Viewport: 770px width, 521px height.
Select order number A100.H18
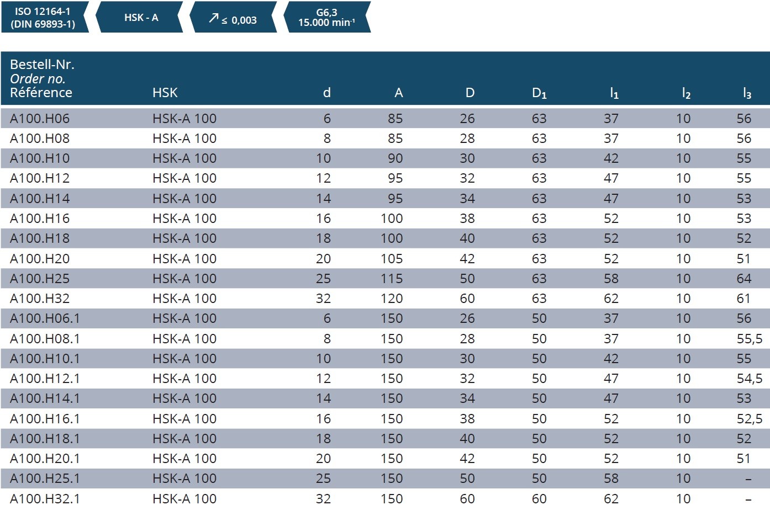40,238
